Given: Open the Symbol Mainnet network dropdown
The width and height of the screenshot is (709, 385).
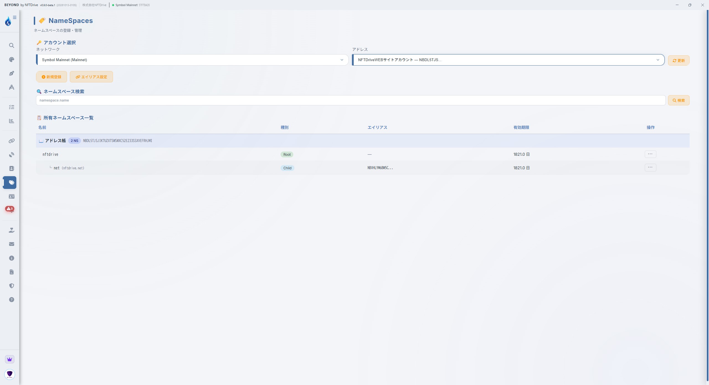Looking at the screenshot, I should pos(192,60).
